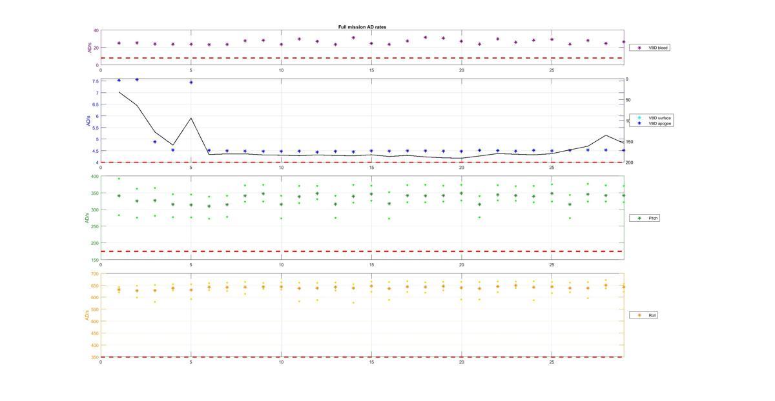Image resolution: width=775 pixels, height=401 pixels.
Task: Select the 'VBD surface' legend entry
Action: click(652, 118)
